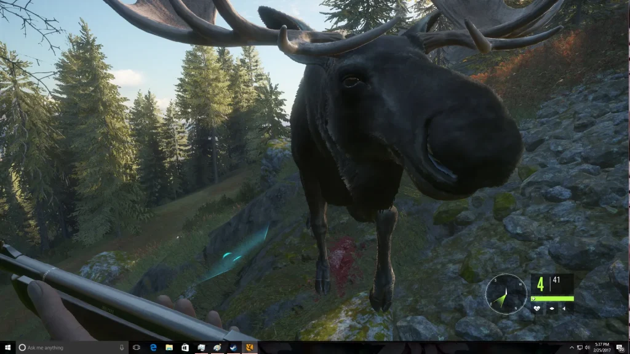Show hidden system tray icons
Screen dimensions: 630x354
[572, 348]
